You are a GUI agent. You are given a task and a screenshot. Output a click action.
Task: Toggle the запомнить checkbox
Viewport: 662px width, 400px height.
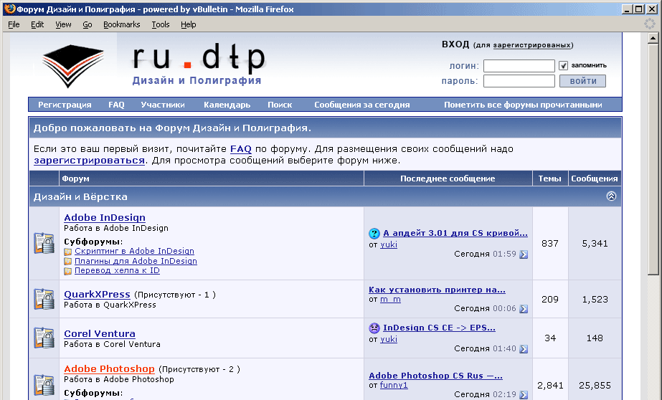click(563, 65)
